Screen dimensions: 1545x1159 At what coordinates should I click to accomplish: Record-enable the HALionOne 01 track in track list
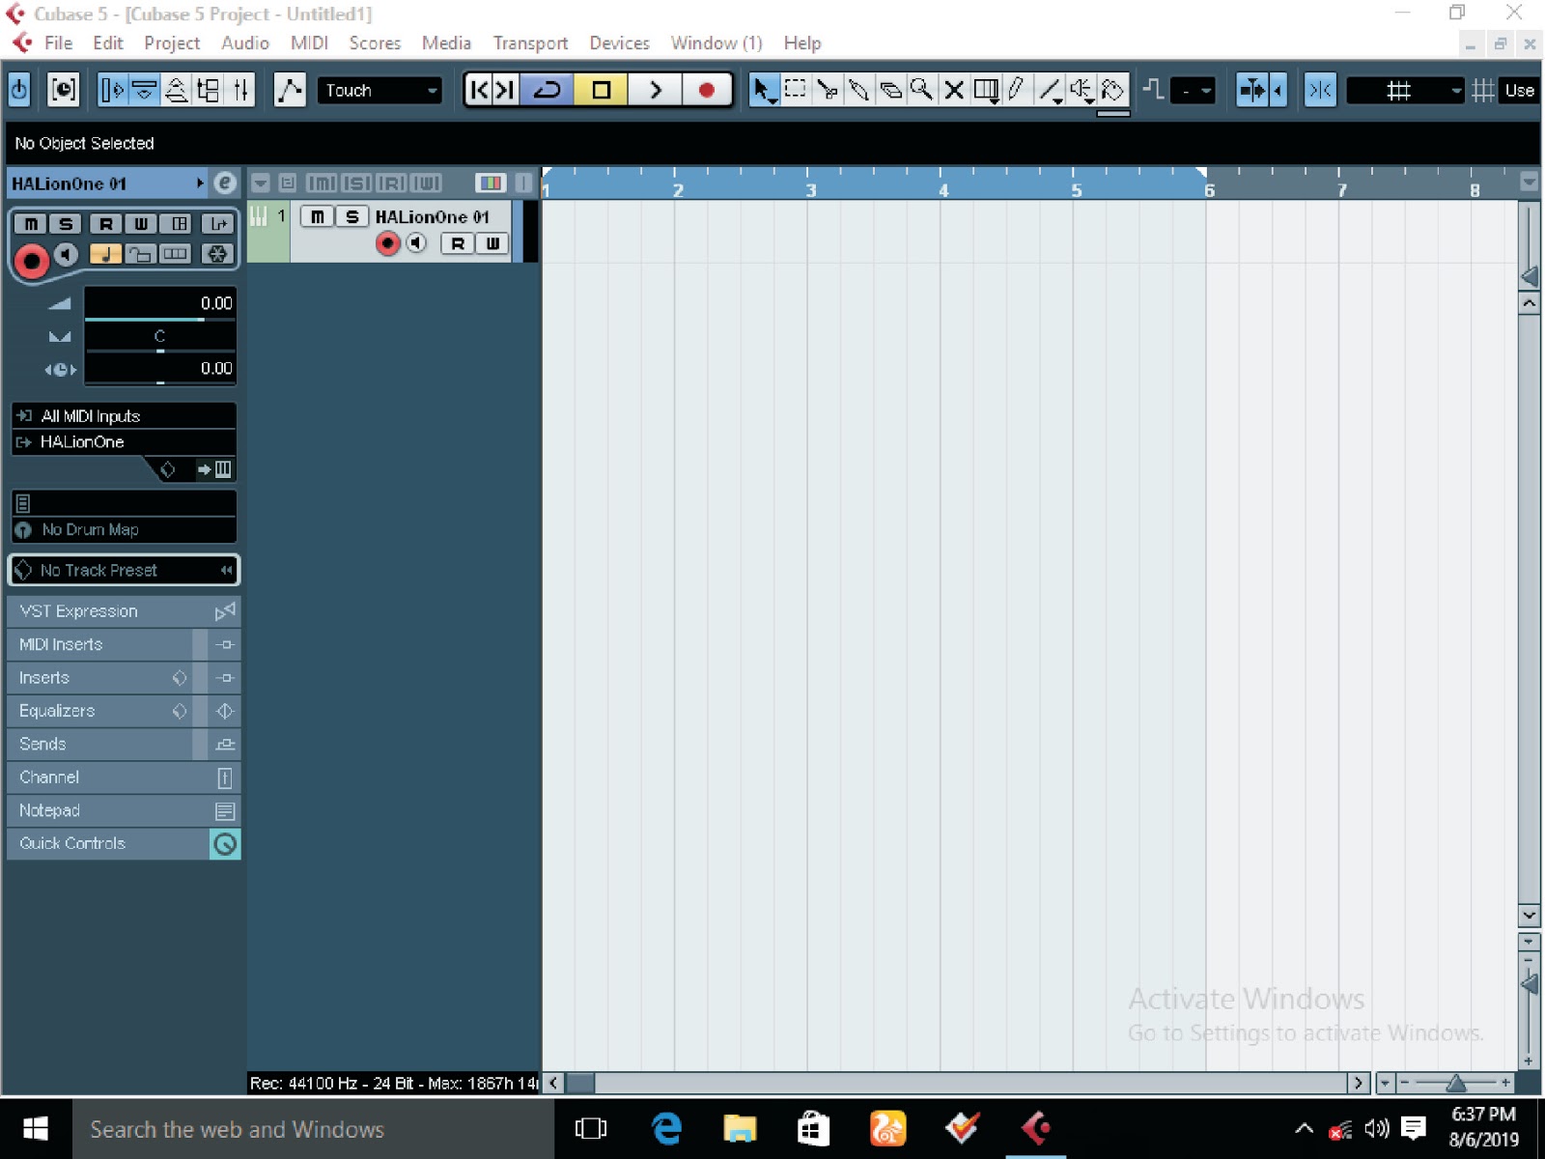coord(387,243)
